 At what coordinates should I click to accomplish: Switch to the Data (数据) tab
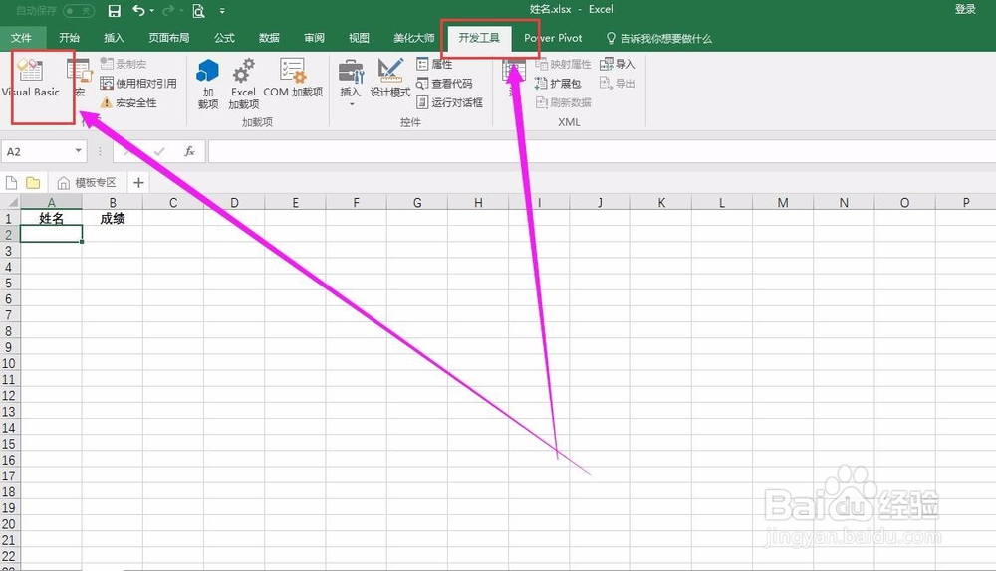click(269, 38)
